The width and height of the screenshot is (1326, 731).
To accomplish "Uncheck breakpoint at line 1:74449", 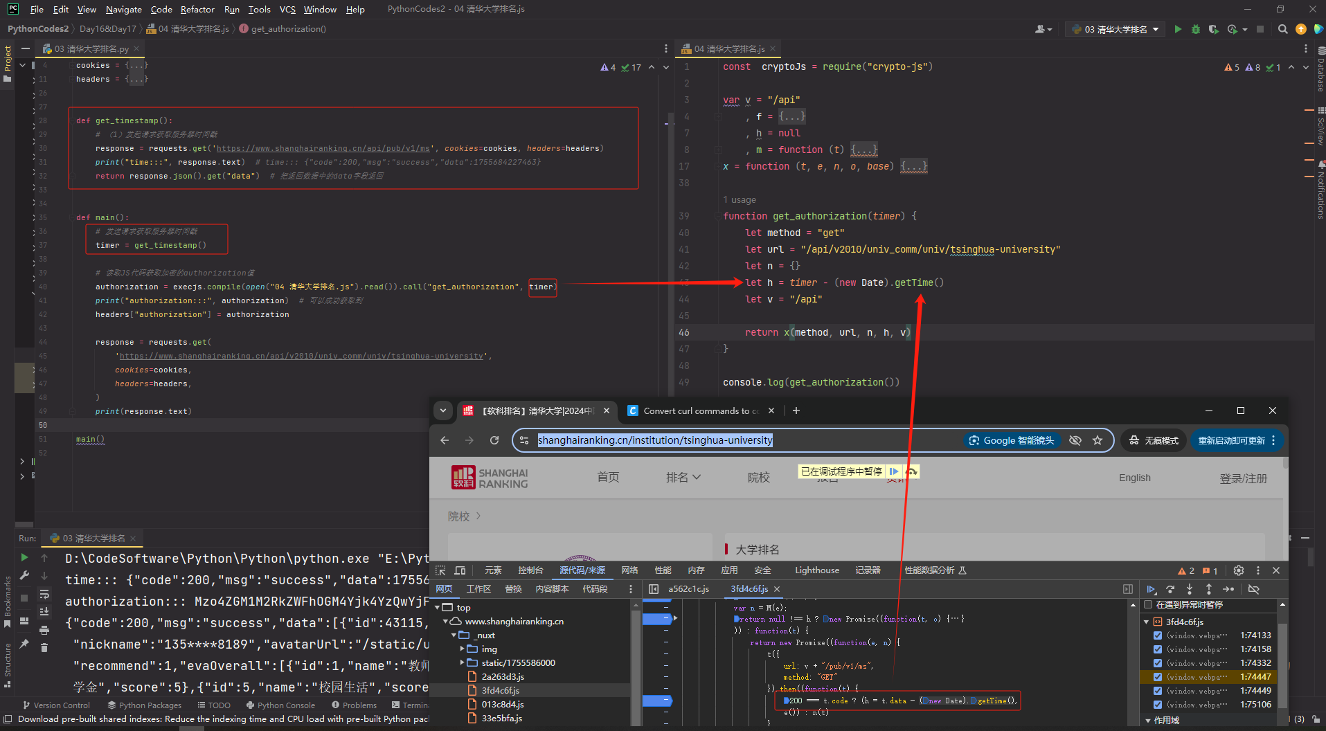I will [1158, 691].
